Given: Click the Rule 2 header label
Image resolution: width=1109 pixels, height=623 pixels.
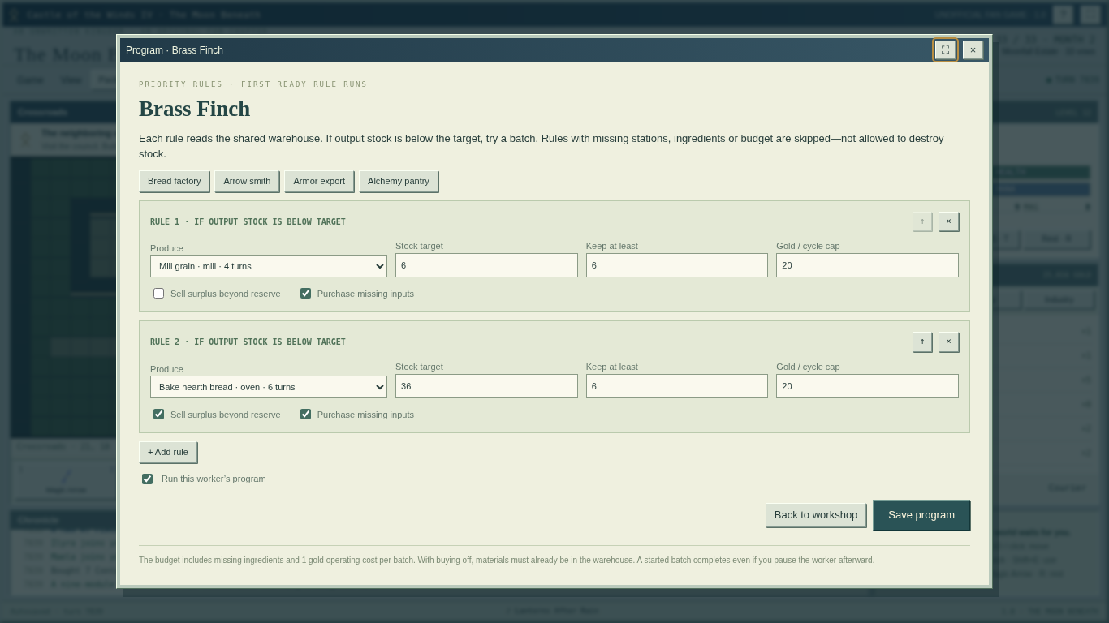Looking at the screenshot, I should pyautogui.click(x=248, y=342).
